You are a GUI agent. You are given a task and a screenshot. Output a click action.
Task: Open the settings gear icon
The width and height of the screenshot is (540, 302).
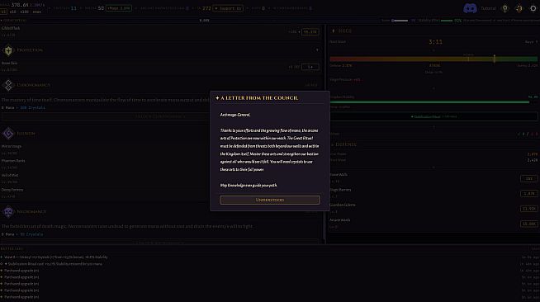coord(533,8)
